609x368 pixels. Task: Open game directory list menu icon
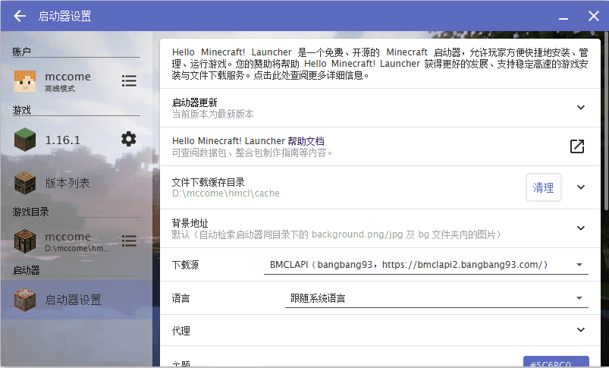(x=129, y=241)
